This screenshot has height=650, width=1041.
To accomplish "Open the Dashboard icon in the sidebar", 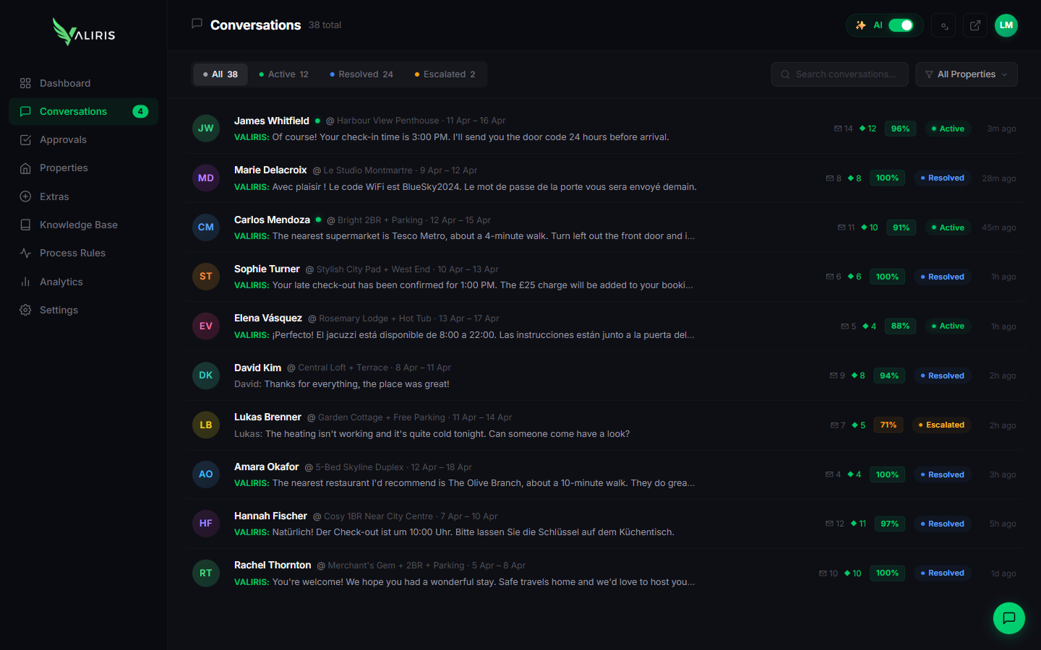I will tap(25, 83).
